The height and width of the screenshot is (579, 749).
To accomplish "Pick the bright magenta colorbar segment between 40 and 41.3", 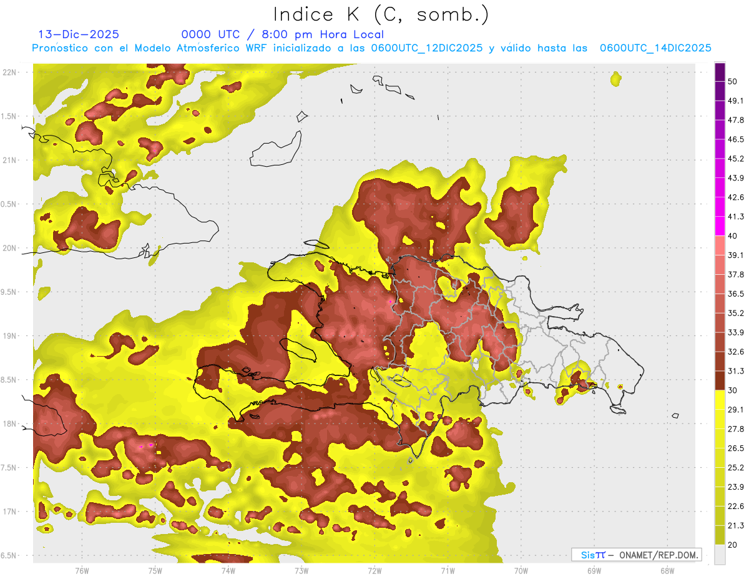I will (720, 227).
